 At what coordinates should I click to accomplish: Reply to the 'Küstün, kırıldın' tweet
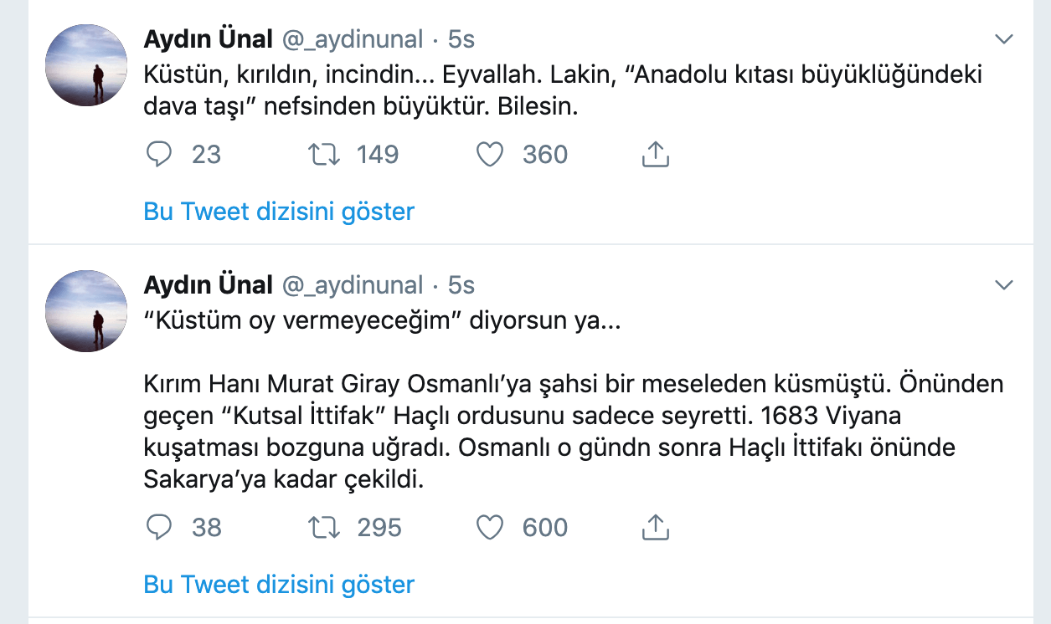coord(159,155)
